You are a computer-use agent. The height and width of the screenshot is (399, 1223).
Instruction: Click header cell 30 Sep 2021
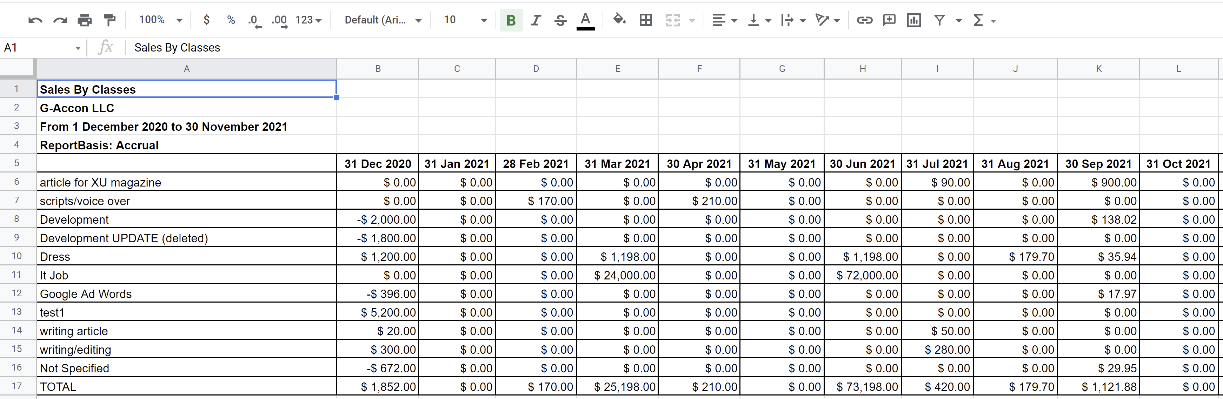pos(1099,164)
